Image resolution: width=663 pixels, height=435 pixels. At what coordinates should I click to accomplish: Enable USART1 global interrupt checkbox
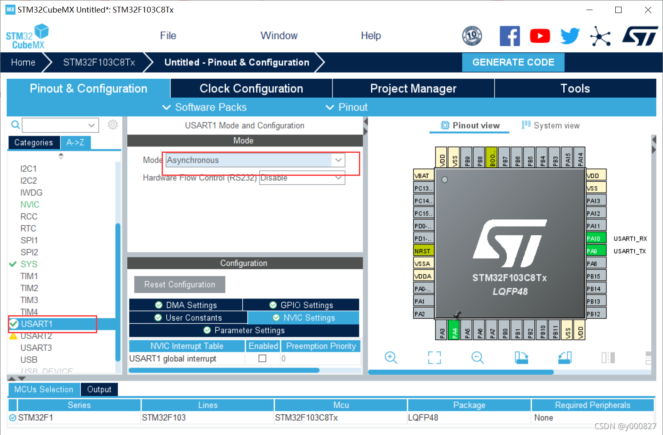point(263,358)
